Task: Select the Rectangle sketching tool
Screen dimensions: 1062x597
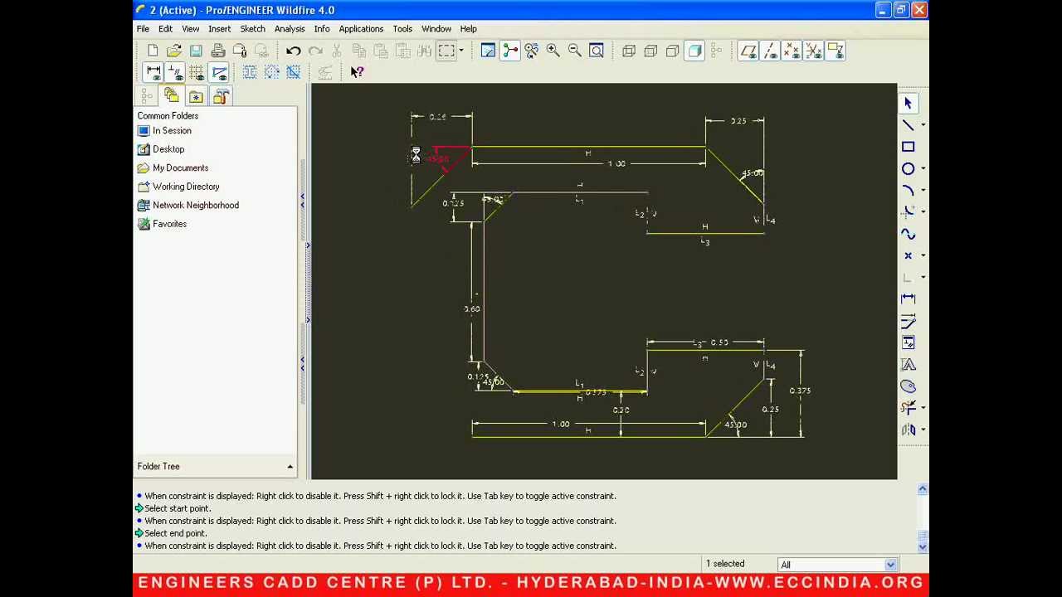Action: (909, 147)
